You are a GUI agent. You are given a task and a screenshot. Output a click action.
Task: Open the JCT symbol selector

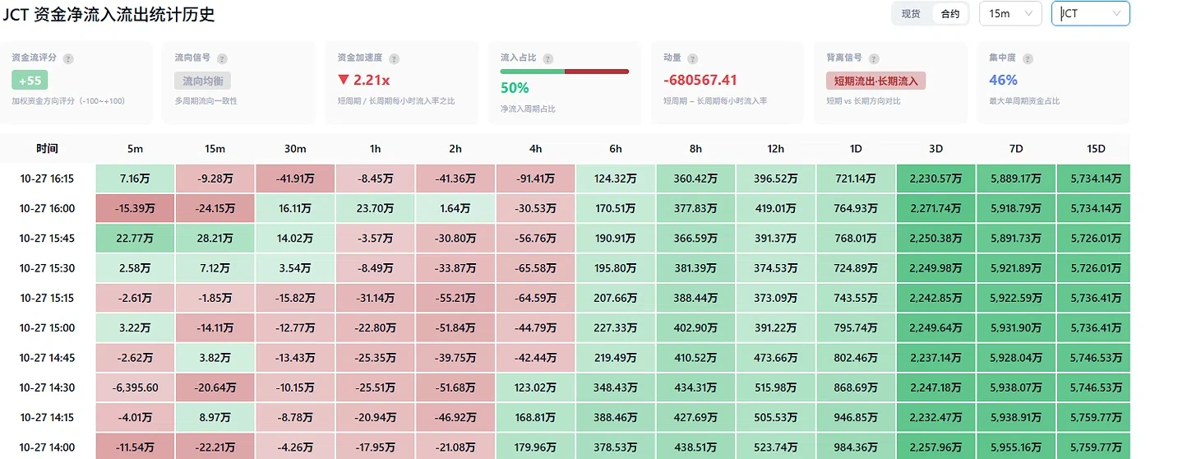pos(1090,13)
